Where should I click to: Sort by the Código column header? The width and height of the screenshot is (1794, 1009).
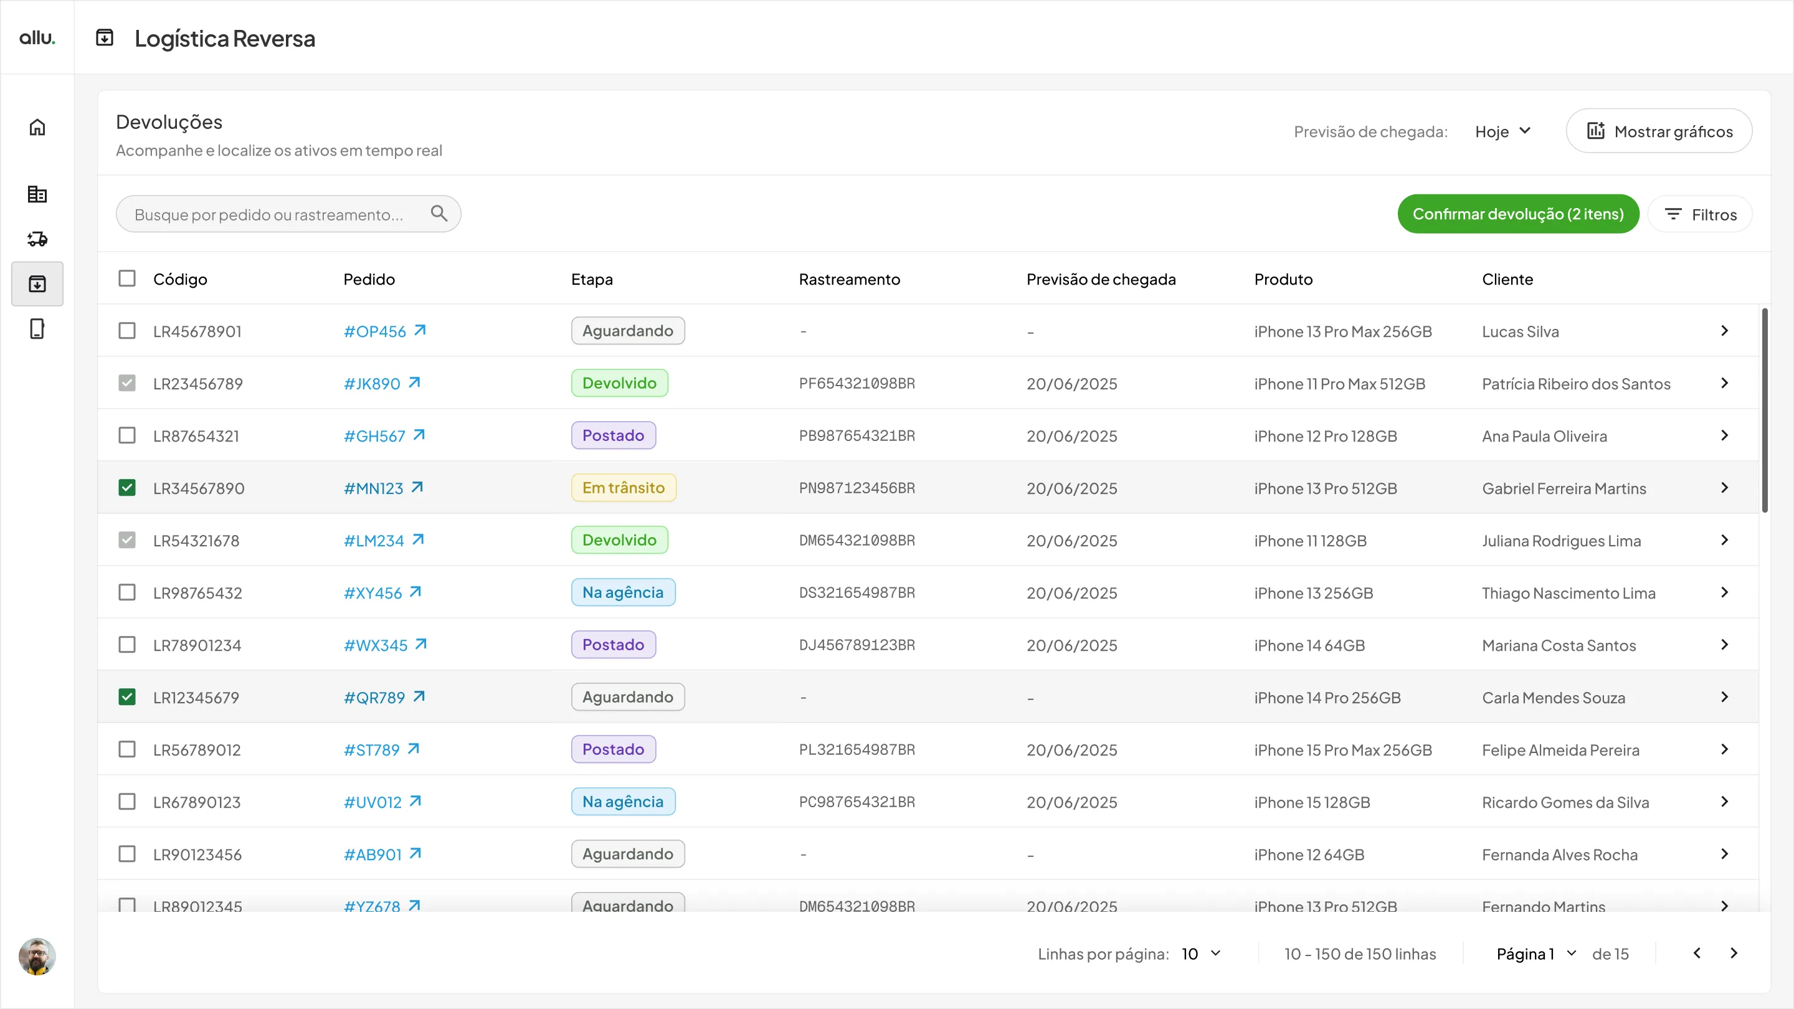(x=181, y=279)
